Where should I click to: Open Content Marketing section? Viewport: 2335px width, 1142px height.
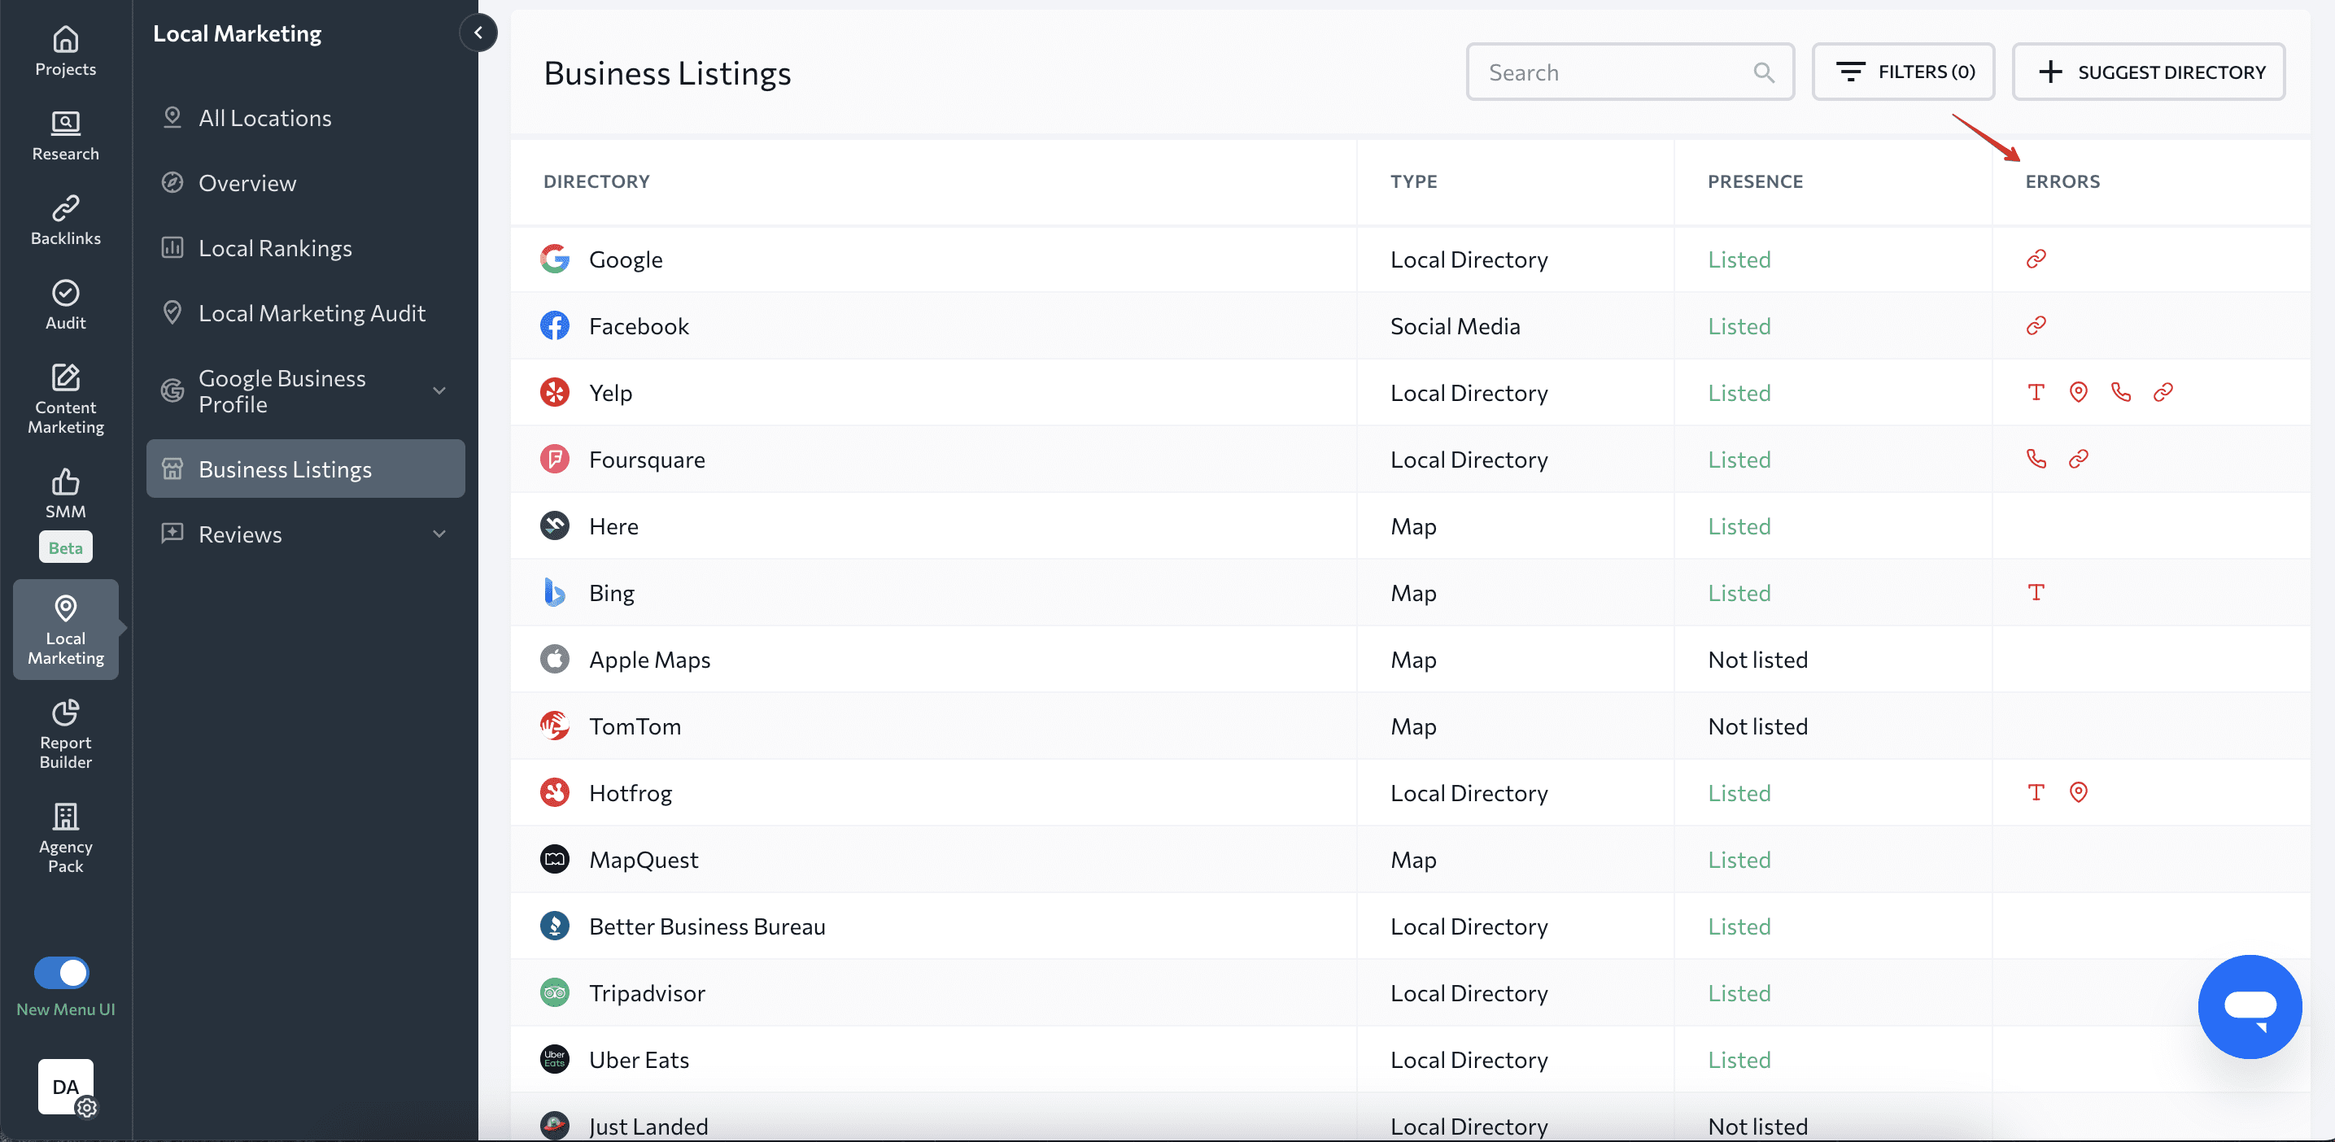(x=65, y=399)
